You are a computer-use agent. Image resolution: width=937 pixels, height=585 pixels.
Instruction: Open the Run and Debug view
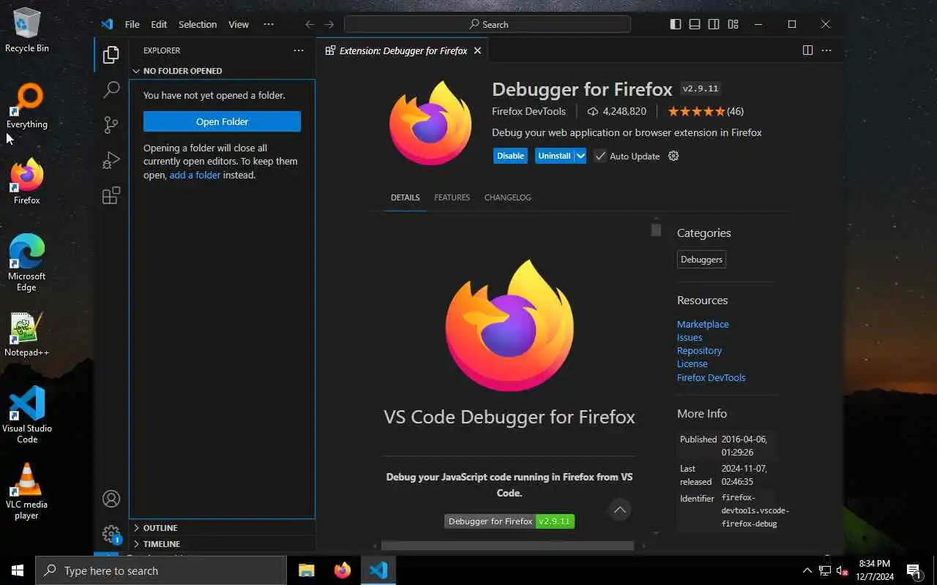coord(111,160)
